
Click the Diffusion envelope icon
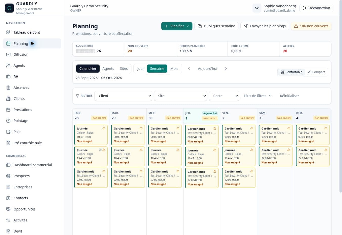pyautogui.click(x=8, y=54)
